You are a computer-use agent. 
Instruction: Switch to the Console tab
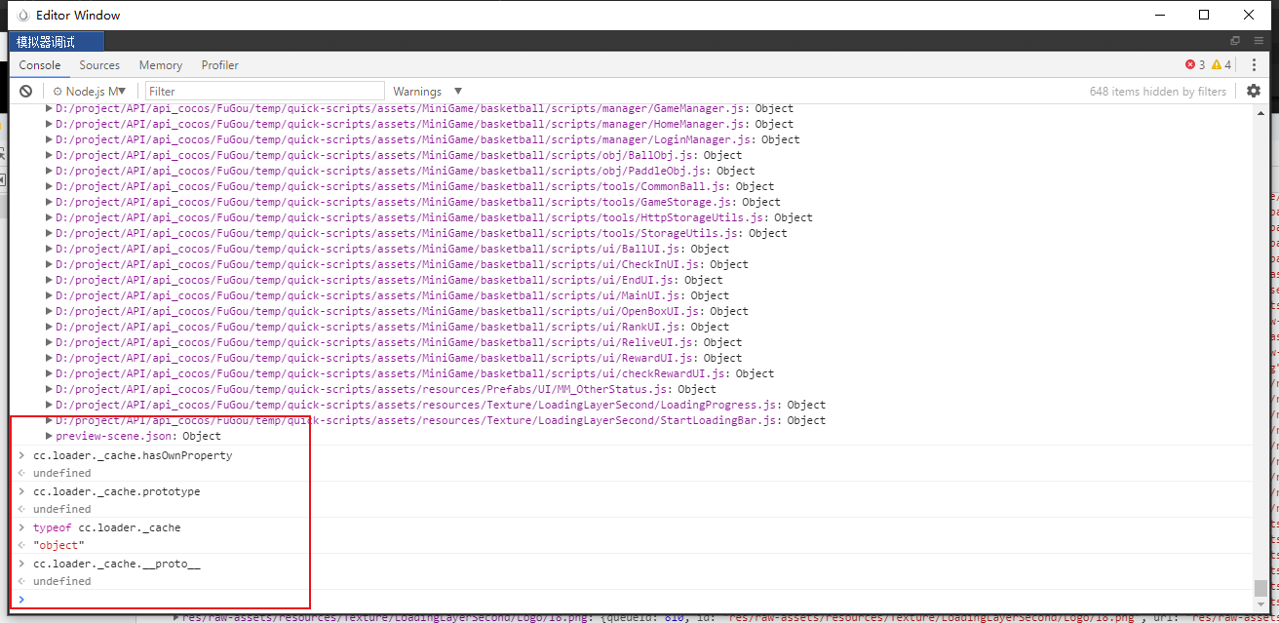40,65
